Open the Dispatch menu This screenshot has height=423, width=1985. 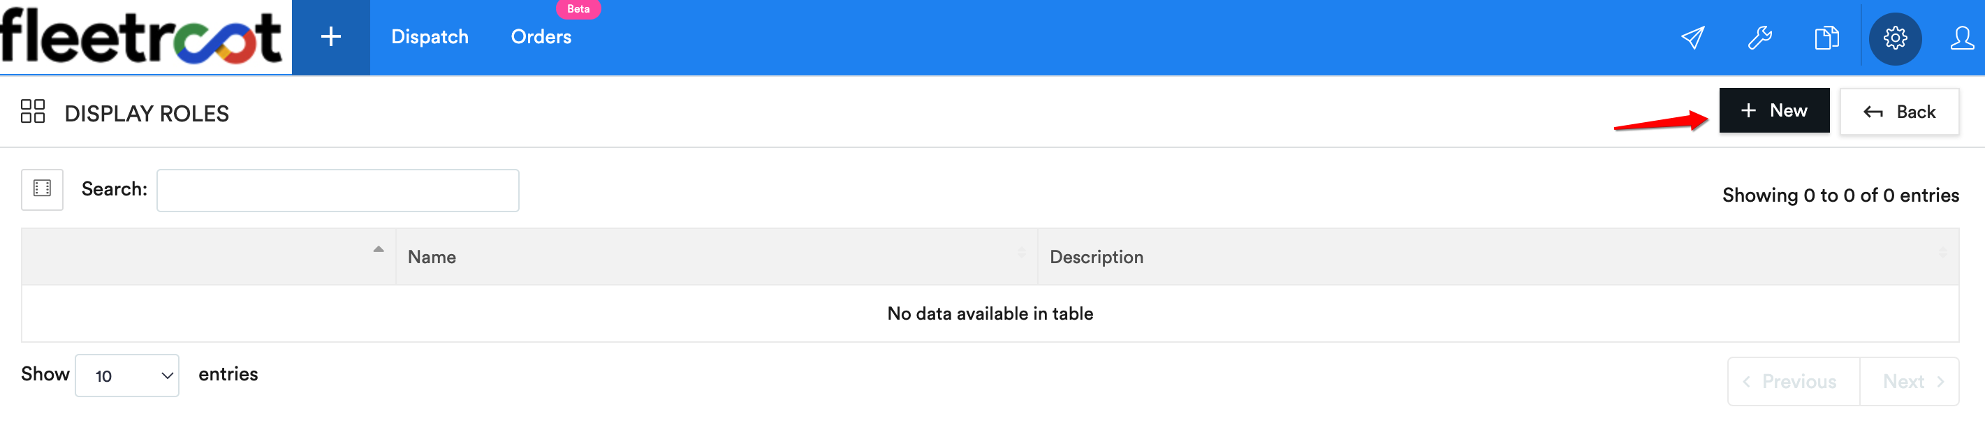coord(430,37)
